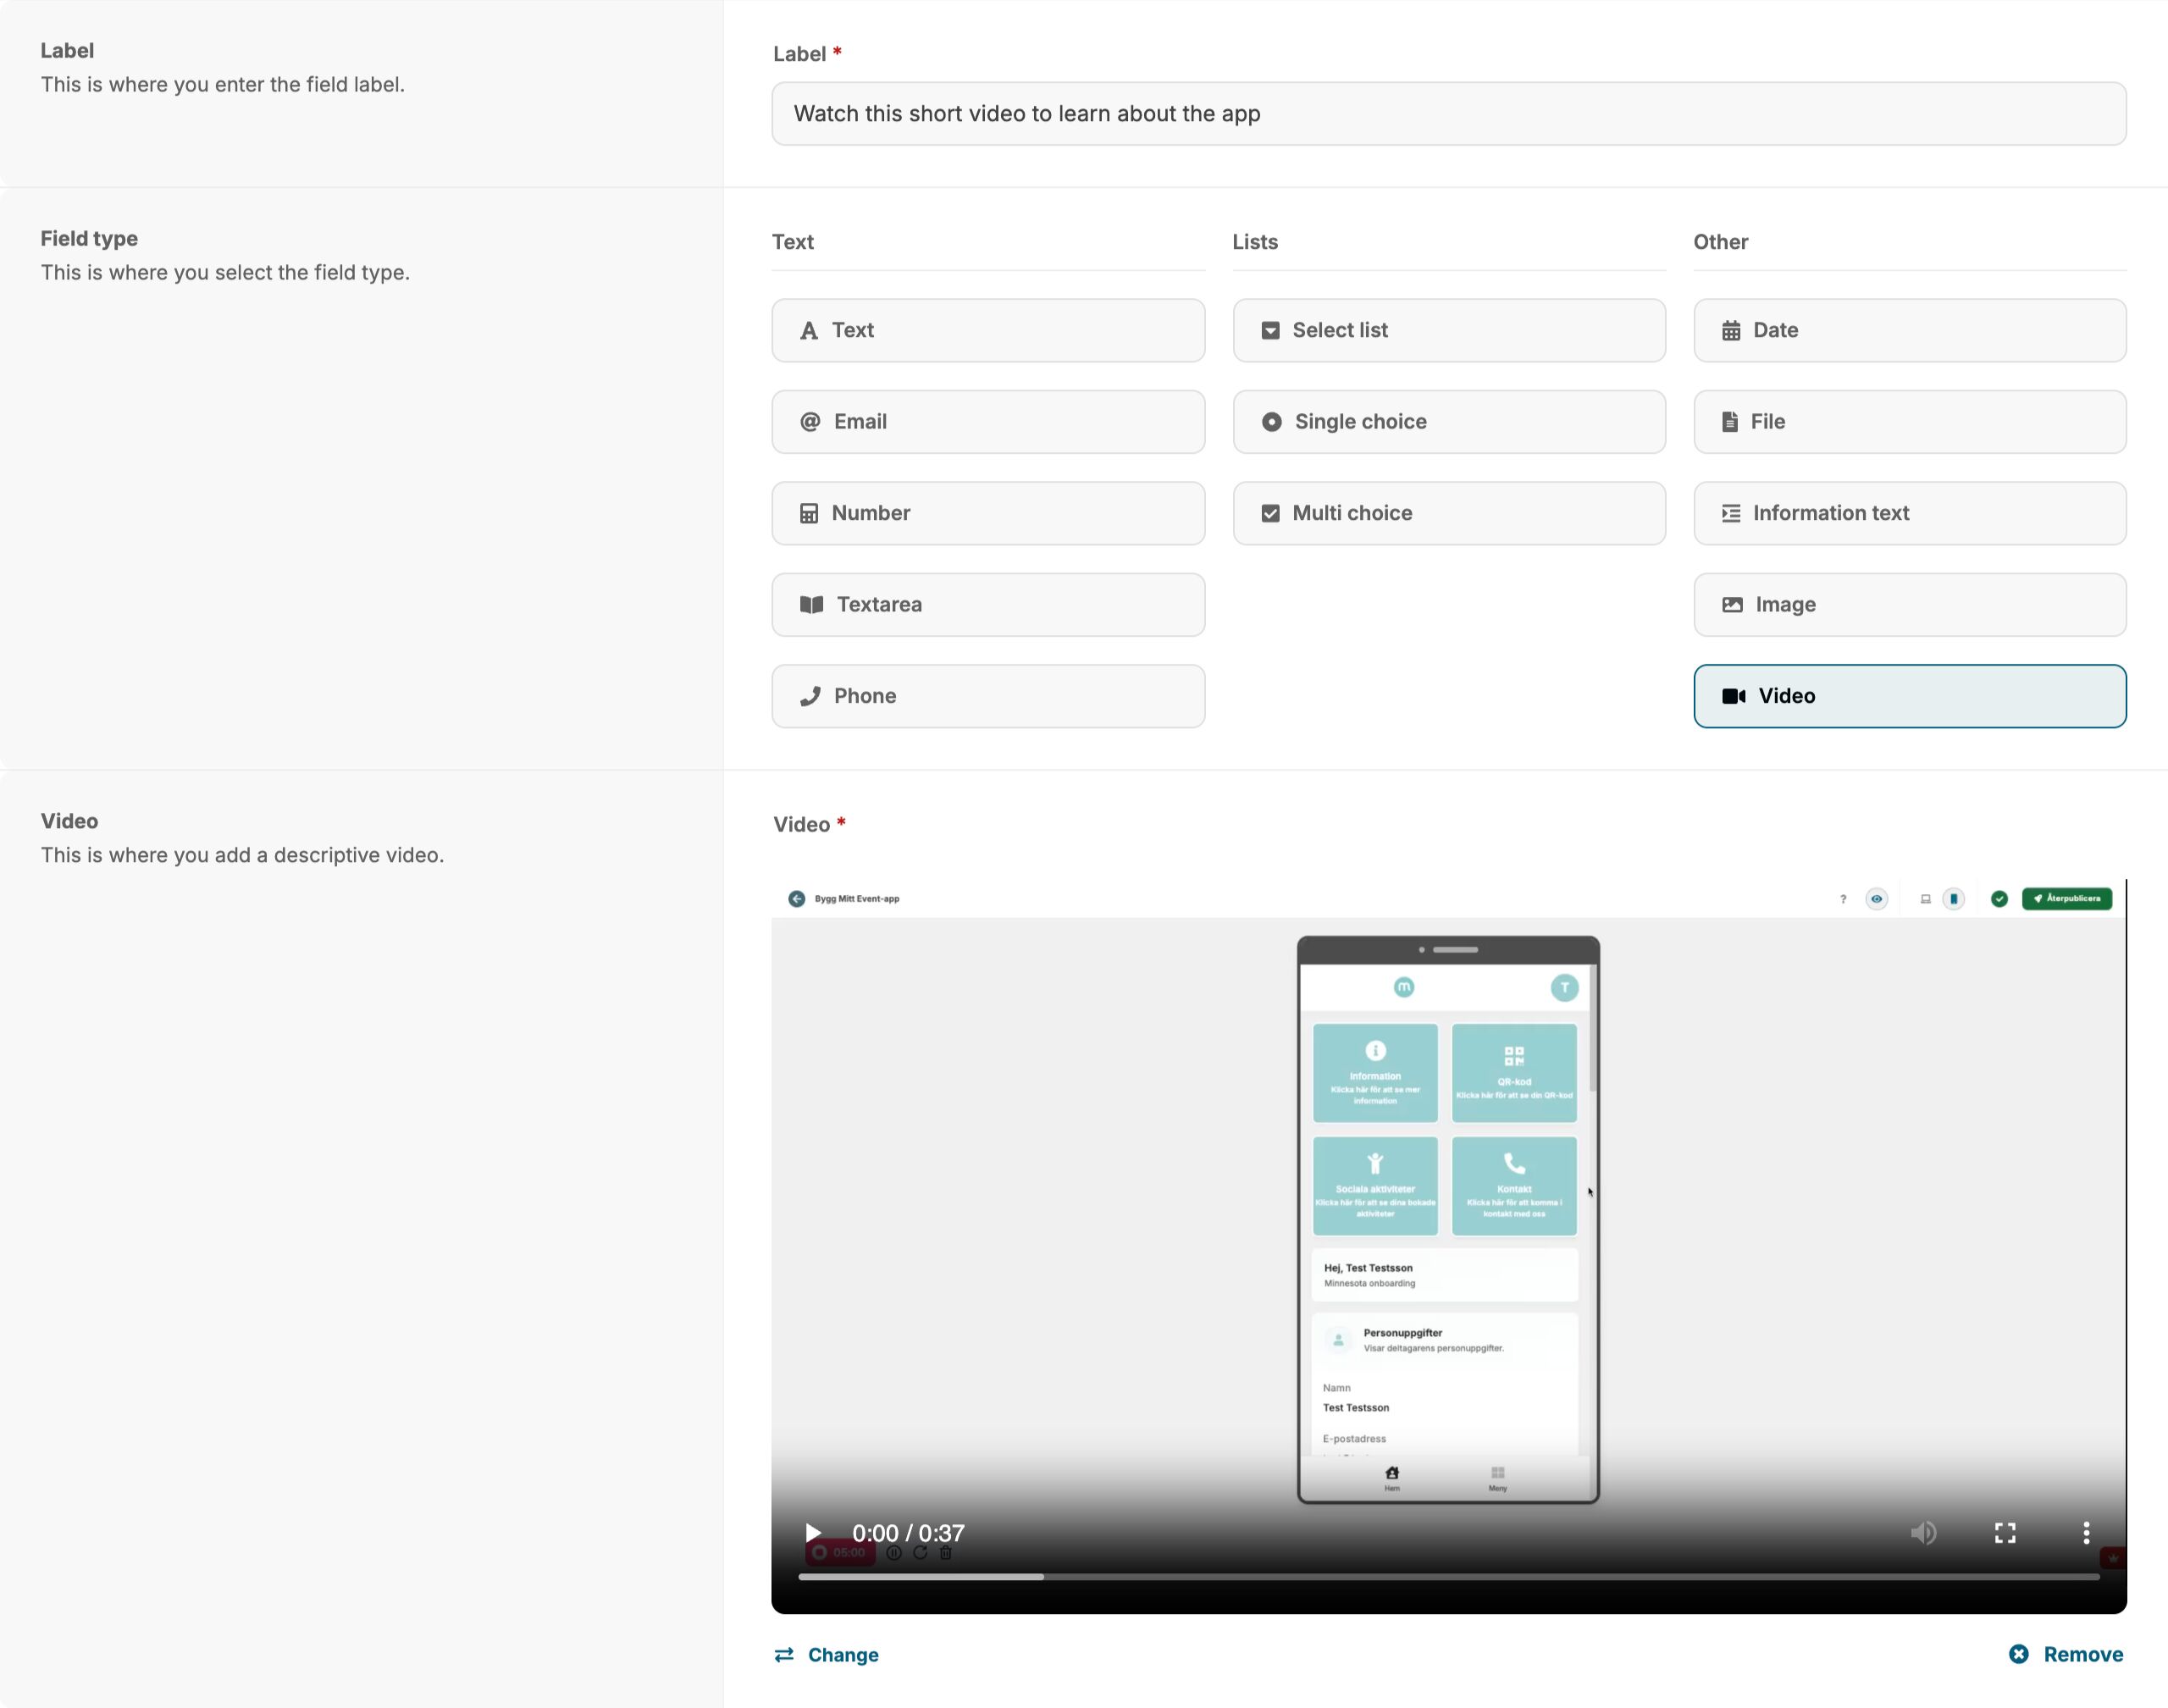Select the Phone field type
The height and width of the screenshot is (1708, 2168).
pos(987,696)
